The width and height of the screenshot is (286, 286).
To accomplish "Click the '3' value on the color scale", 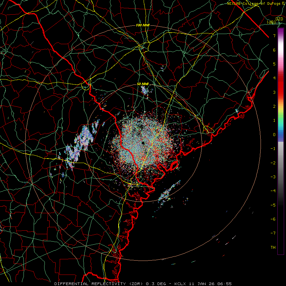I will 274,92.
